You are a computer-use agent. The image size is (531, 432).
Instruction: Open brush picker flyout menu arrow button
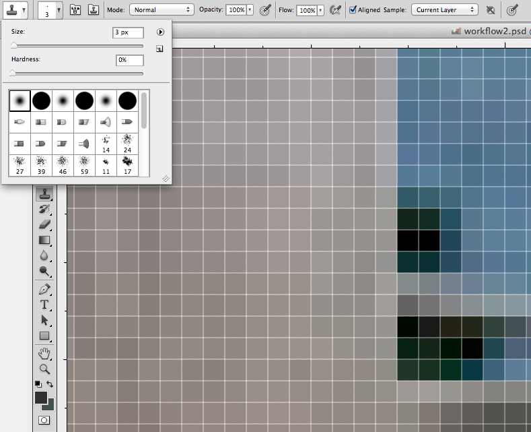[x=160, y=32]
